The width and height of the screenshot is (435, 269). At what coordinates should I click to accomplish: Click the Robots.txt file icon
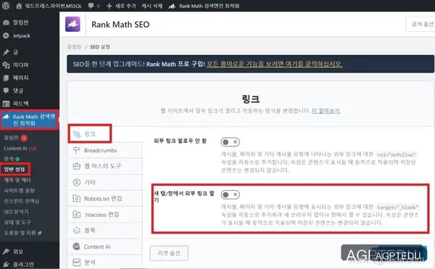click(76, 198)
